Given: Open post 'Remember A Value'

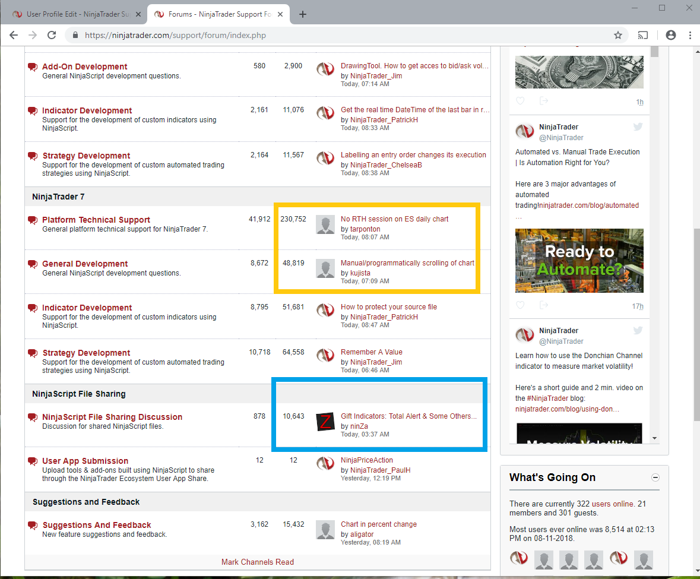Looking at the screenshot, I should pyautogui.click(x=372, y=352).
